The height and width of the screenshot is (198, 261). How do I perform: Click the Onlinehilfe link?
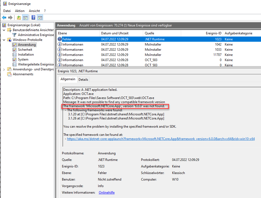106,193
